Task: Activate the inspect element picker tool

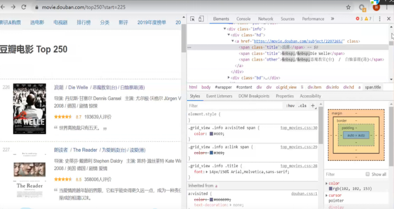Action: click(x=193, y=19)
